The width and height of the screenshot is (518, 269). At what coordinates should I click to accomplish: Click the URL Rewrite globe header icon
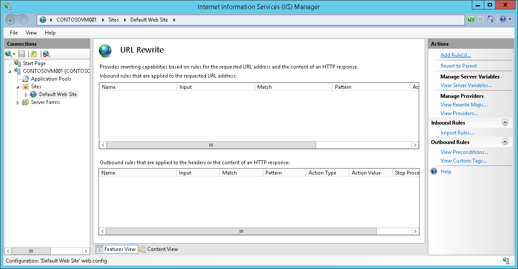(x=105, y=50)
